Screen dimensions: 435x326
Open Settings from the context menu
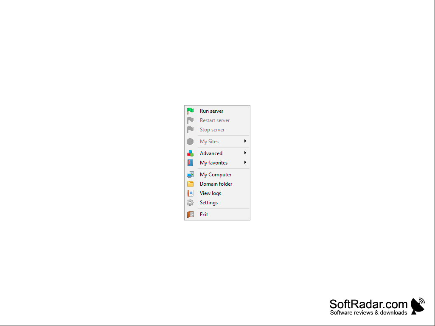(x=217, y=203)
